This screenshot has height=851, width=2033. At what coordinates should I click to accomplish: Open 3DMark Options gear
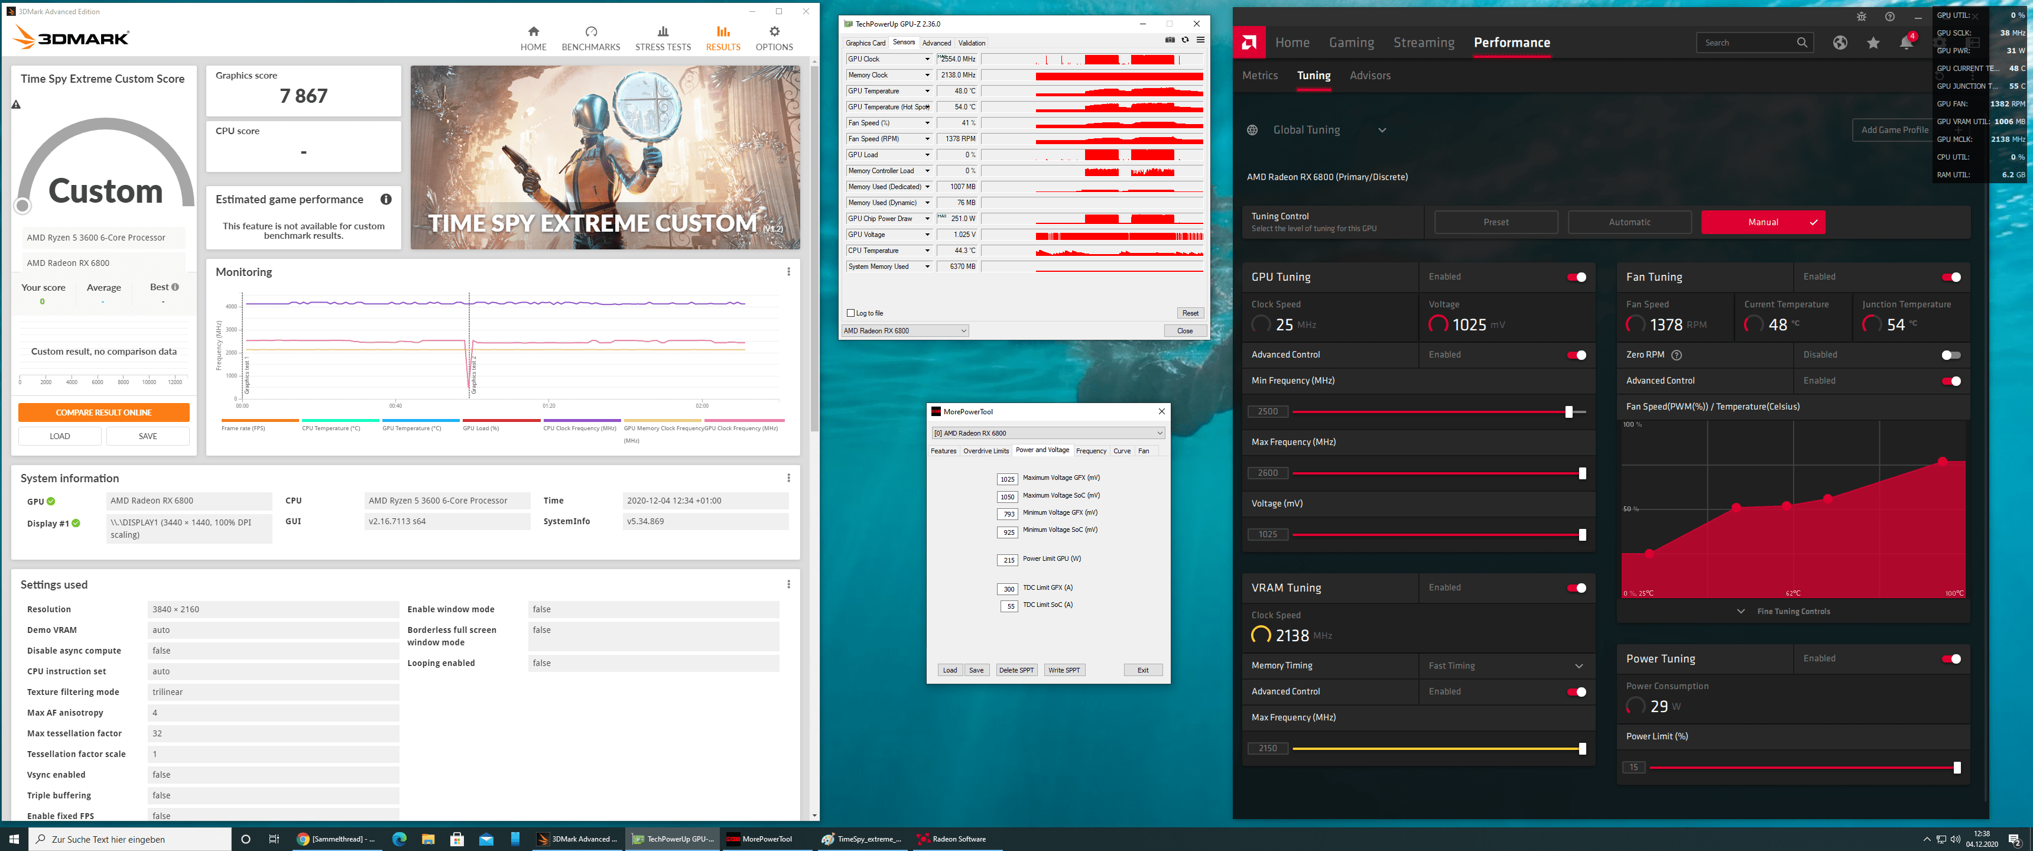[774, 38]
